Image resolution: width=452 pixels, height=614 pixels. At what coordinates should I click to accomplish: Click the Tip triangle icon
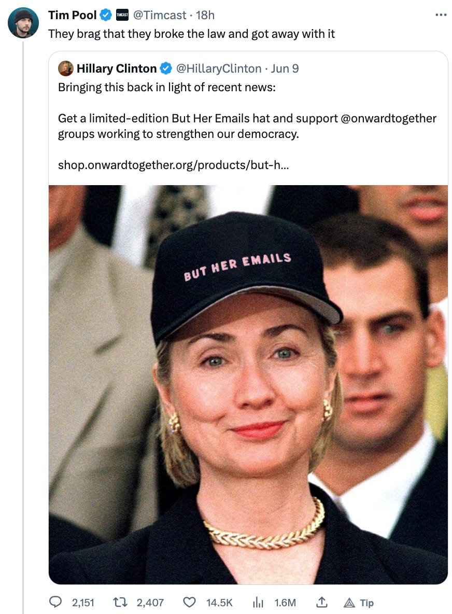[349, 603]
